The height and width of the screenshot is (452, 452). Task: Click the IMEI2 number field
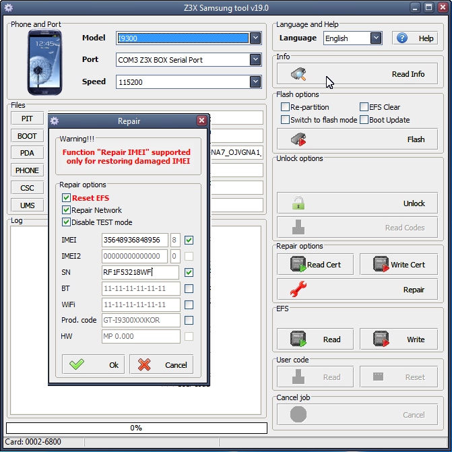[135, 256]
